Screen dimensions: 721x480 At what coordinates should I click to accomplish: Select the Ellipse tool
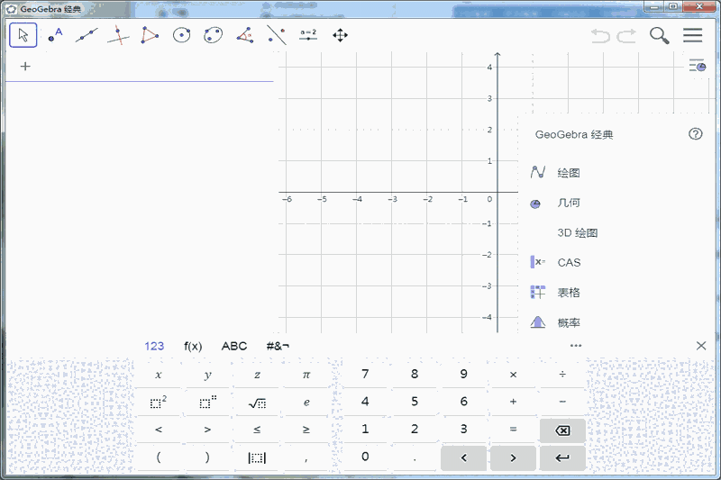point(214,35)
